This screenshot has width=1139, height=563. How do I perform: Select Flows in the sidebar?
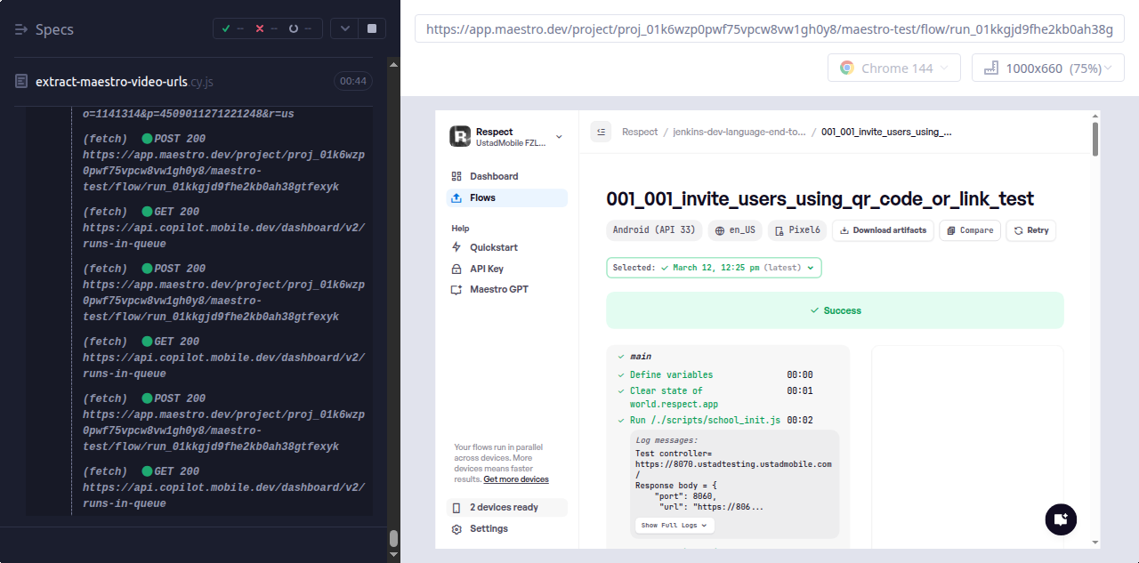click(482, 197)
